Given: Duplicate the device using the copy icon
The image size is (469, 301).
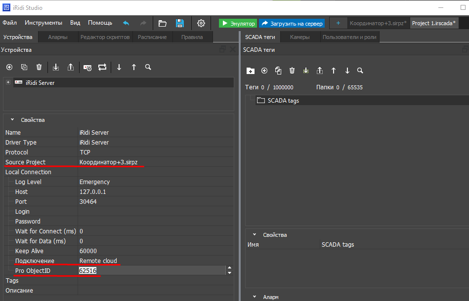Looking at the screenshot, I should tap(24, 67).
